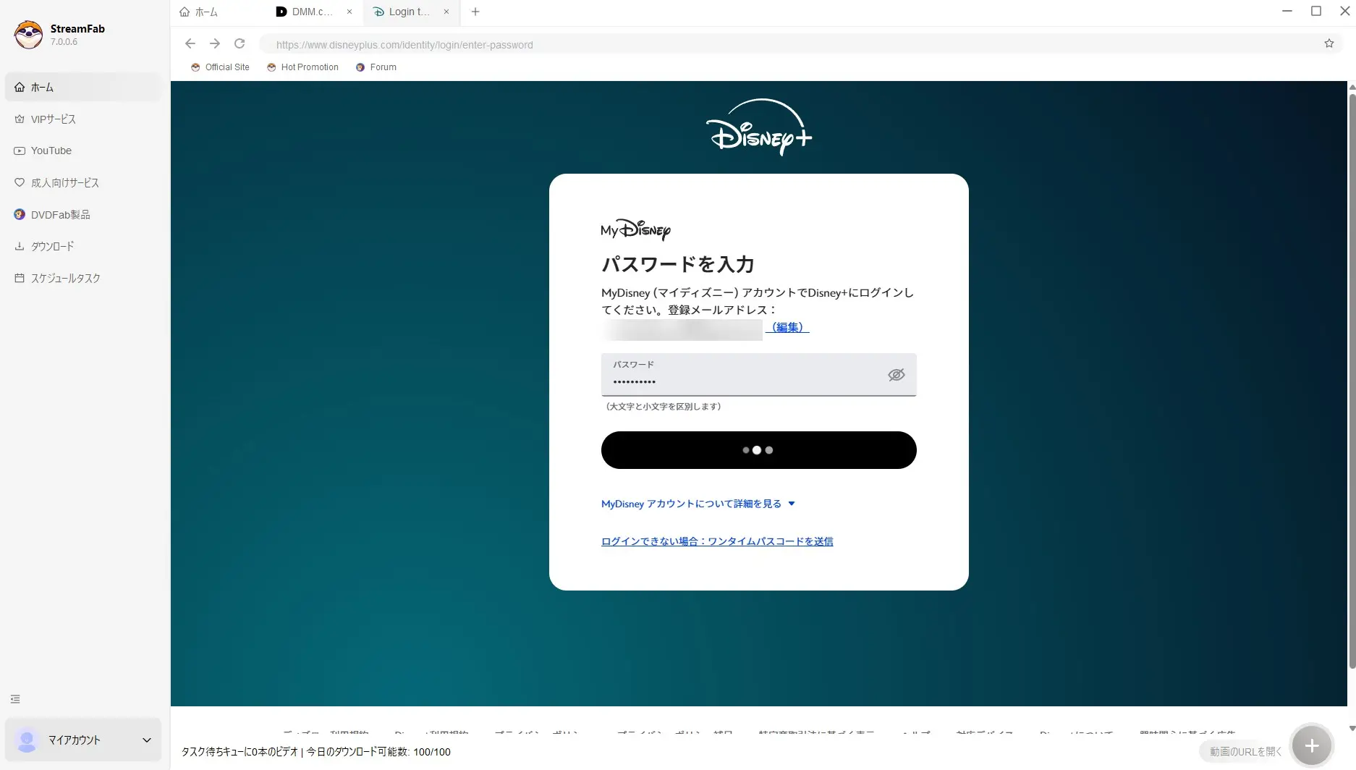1356x770 pixels.
Task: Minimize the StreamFab window
Action: [x=1287, y=11]
